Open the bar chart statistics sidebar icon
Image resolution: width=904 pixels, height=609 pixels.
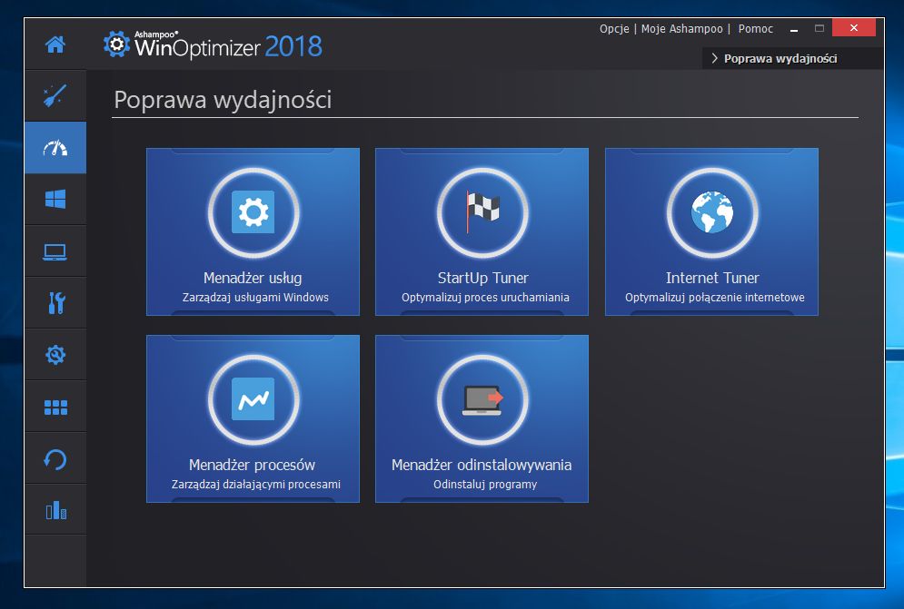55,510
